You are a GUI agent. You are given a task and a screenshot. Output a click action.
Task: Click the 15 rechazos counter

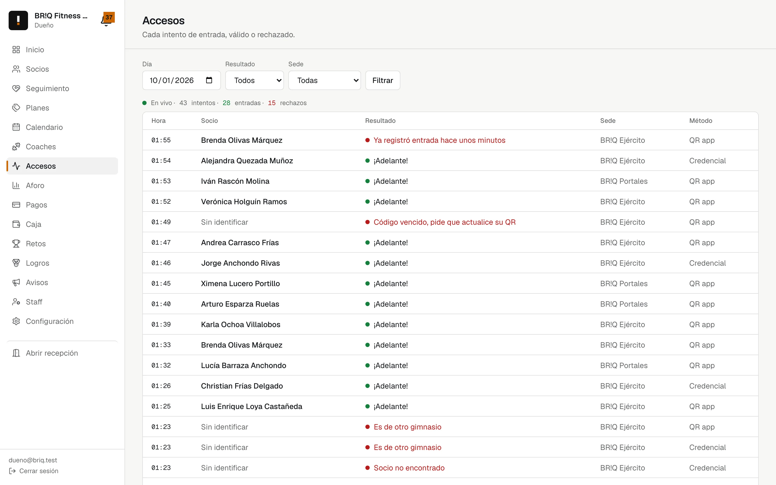coord(287,103)
